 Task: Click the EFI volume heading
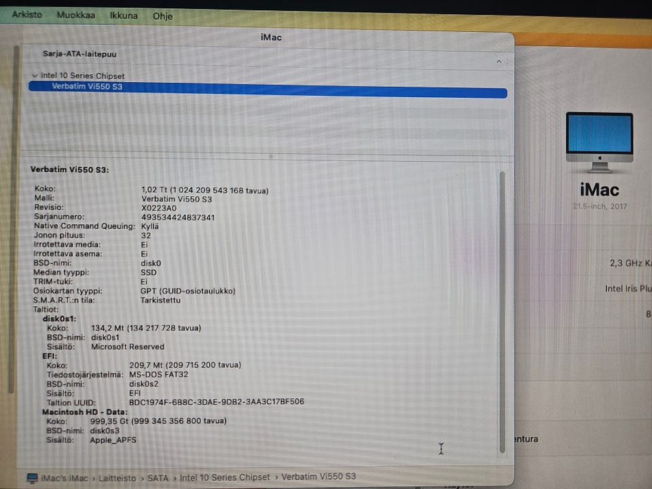(x=50, y=356)
